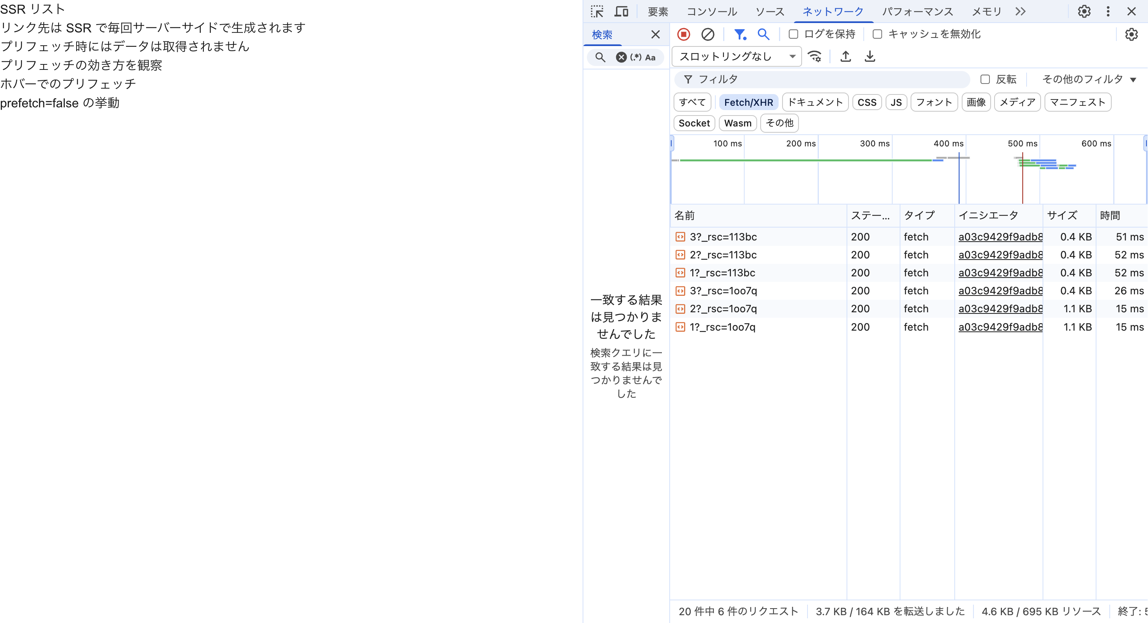Enable キャッシュを無効化 checkbox
Screen dimensions: 1148x623
[x=877, y=34]
